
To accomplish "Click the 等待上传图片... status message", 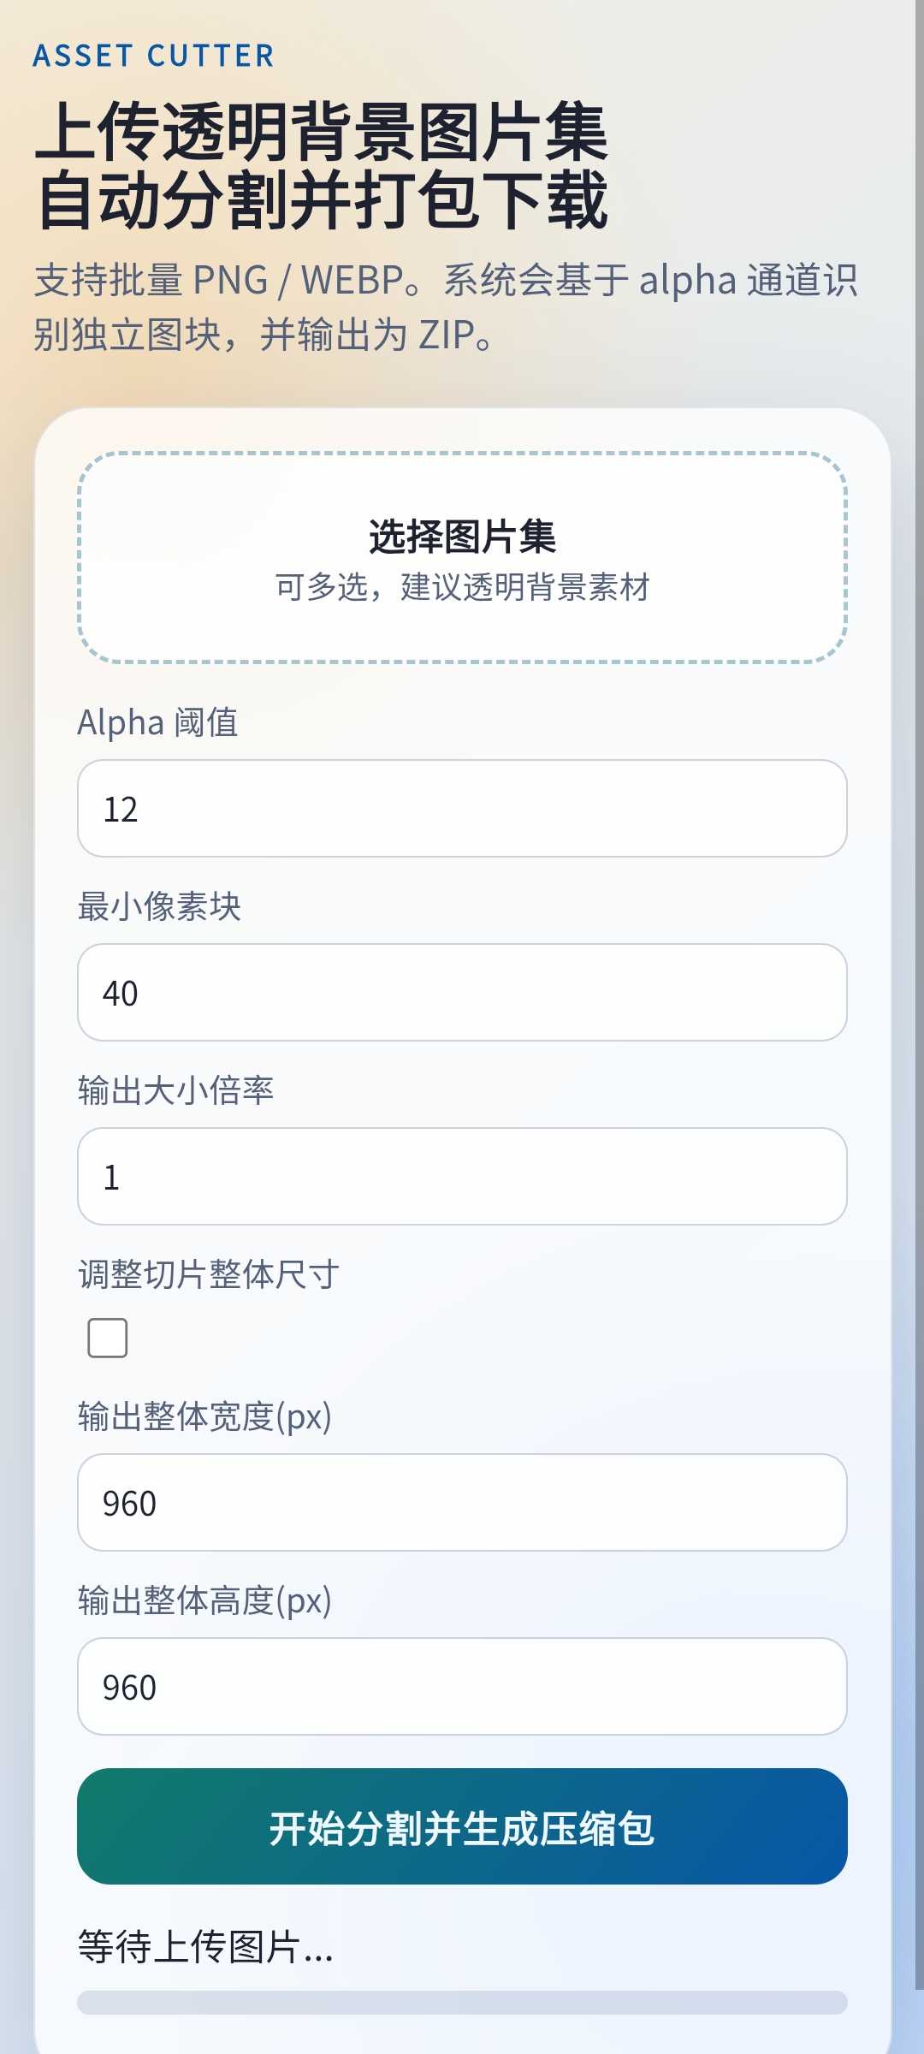I will (205, 1947).
